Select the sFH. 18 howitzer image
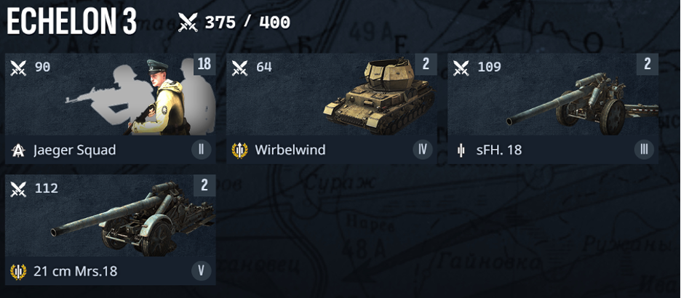 click(x=582, y=103)
